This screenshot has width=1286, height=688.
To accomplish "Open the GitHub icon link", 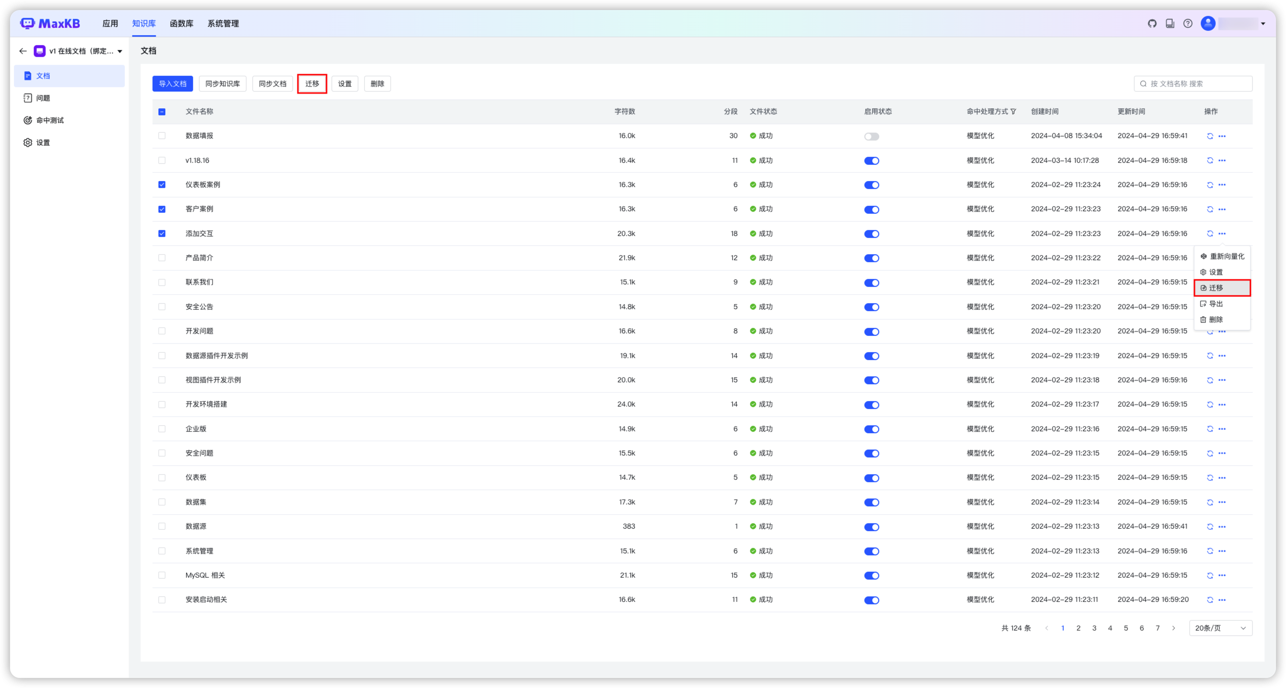I will (x=1152, y=23).
